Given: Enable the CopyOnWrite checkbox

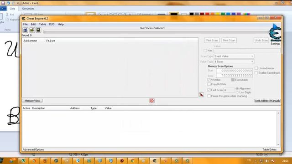Looking at the screenshot, I should pos(209,84).
